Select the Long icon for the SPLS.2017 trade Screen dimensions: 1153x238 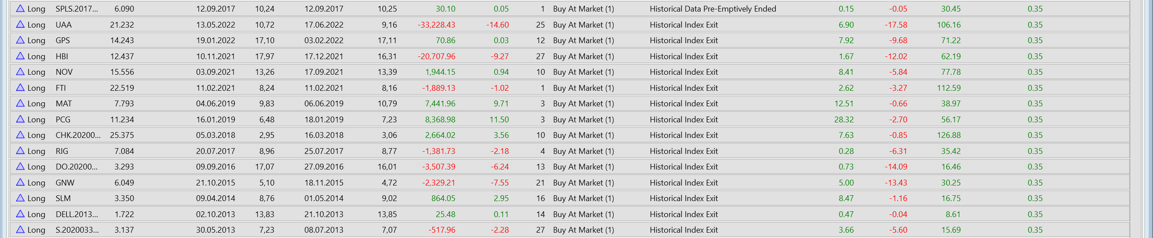pos(20,8)
